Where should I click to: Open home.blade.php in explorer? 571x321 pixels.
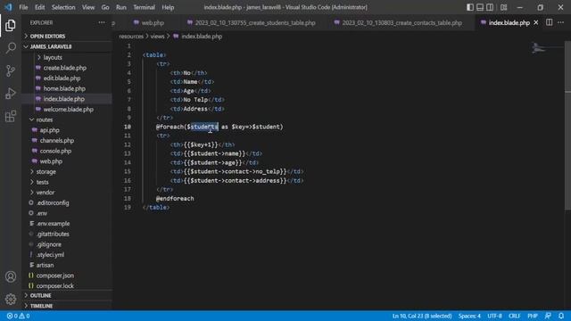[64, 88]
